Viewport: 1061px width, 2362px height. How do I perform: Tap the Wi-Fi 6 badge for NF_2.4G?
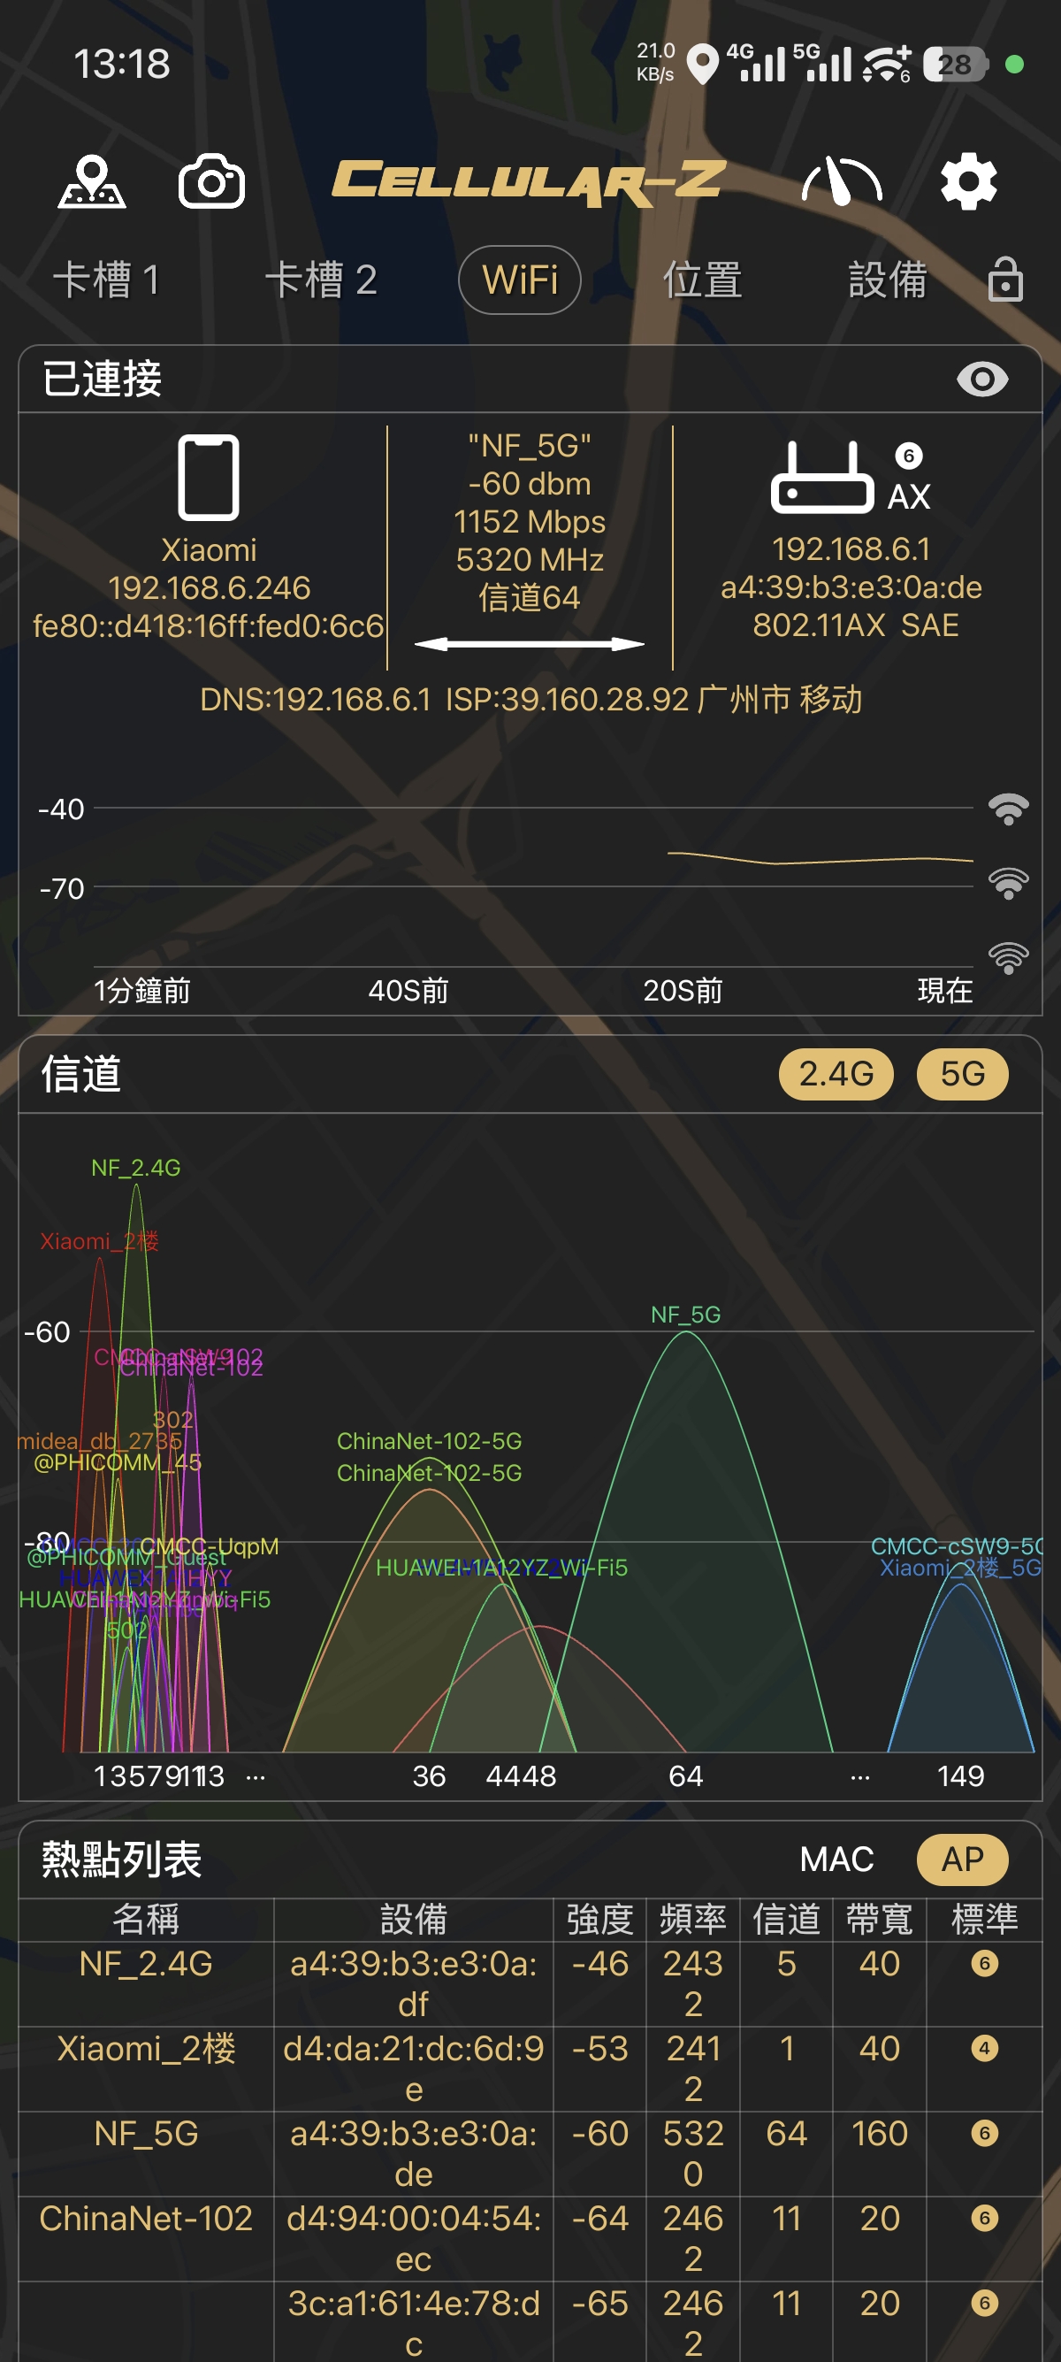tap(984, 1963)
